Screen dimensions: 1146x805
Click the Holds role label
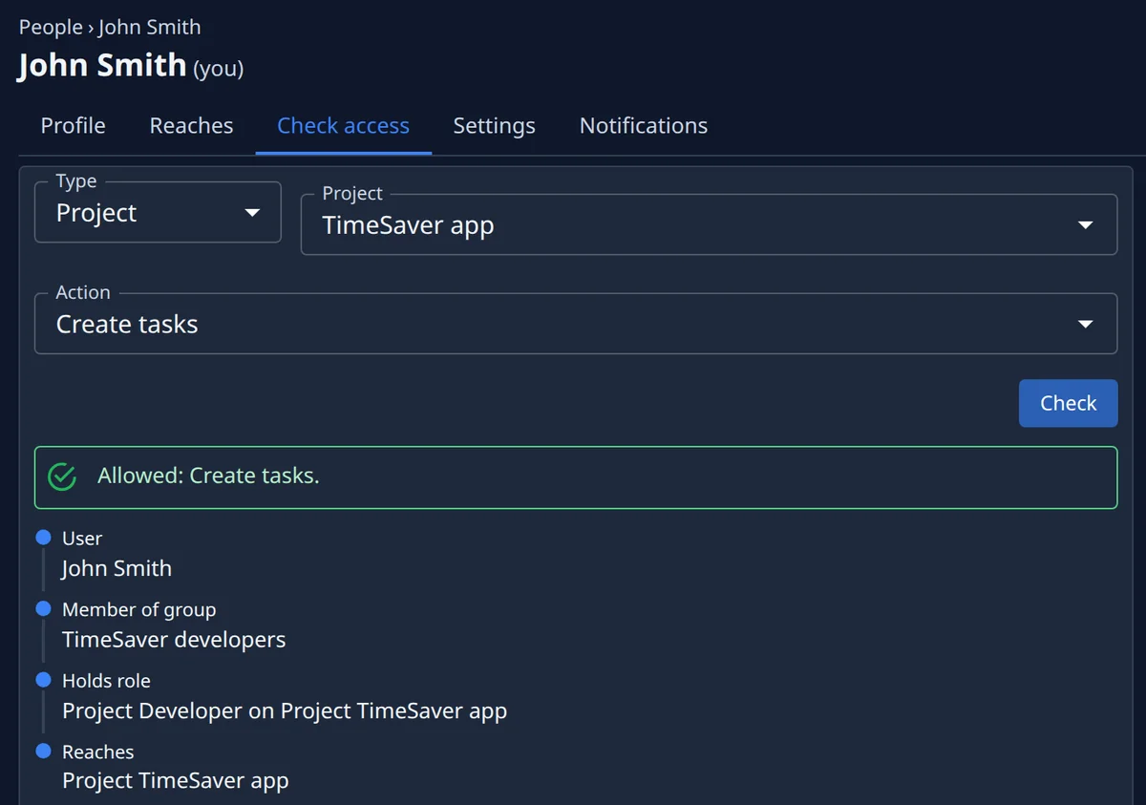(106, 681)
